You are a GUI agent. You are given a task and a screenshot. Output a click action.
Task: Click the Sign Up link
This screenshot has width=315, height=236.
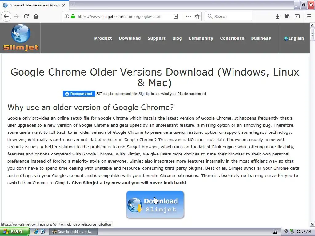(144, 94)
